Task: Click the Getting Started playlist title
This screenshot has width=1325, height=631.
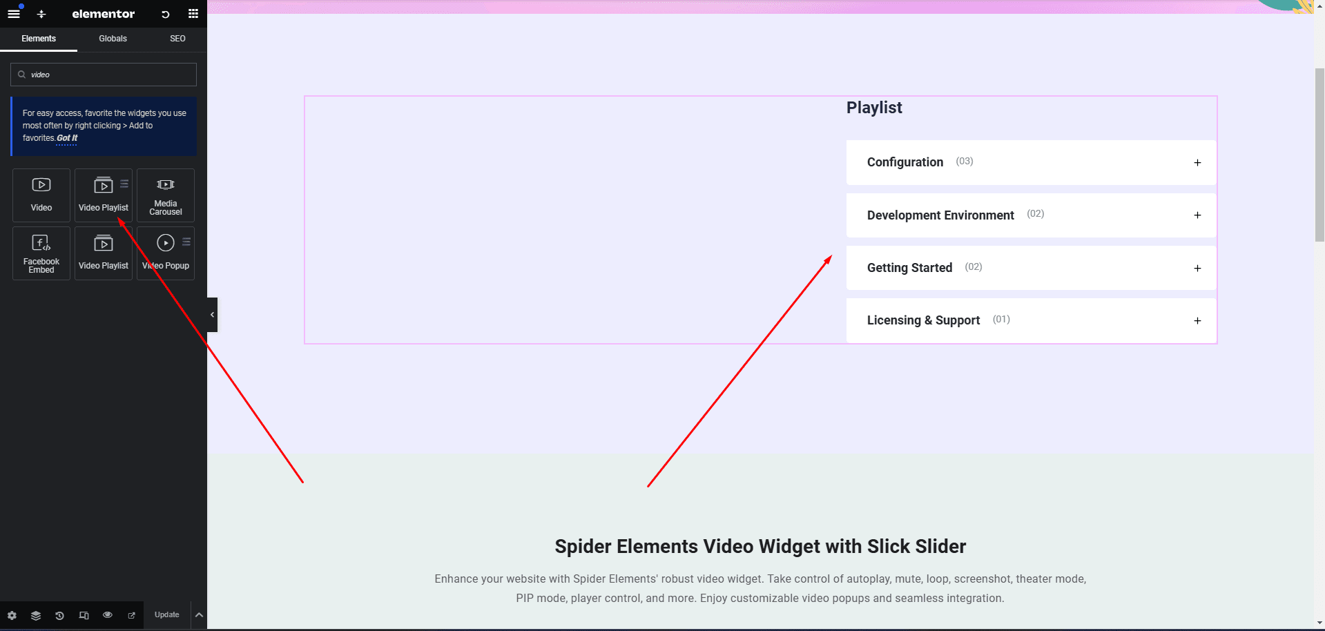Action: click(x=909, y=268)
